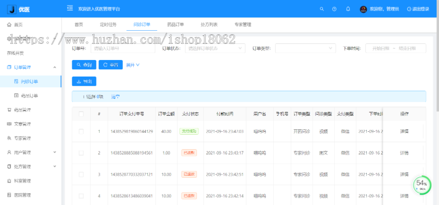Collapse the 订单管理 sidebar group
Screen dimensions: 439x205
pyautogui.click(x=55, y=67)
